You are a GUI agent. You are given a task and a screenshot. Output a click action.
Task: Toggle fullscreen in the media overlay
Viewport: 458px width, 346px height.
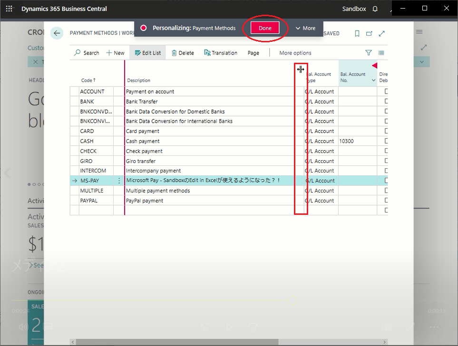tap(410, 327)
